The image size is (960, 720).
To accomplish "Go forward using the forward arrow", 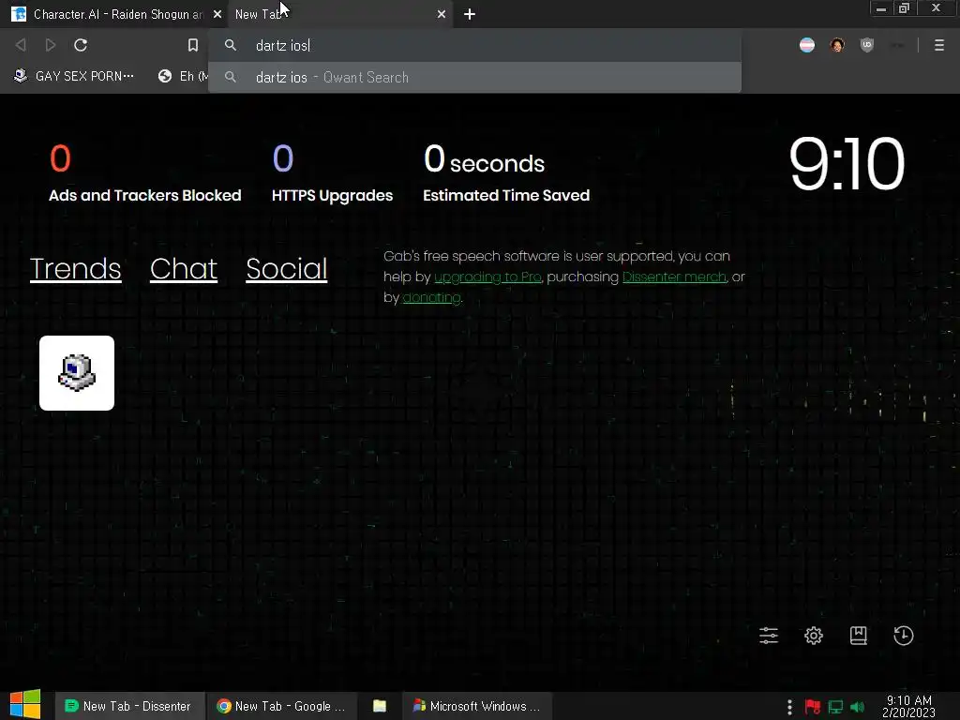I will pos(51,45).
